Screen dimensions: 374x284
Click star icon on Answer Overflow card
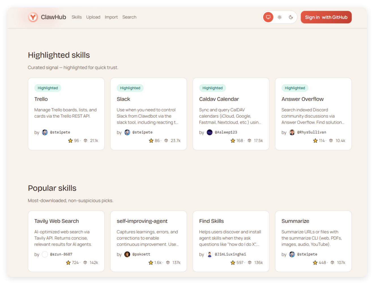(x=315, y=140)
